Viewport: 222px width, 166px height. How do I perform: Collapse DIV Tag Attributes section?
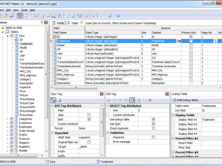pyautogui.click(x=52, y=106)
